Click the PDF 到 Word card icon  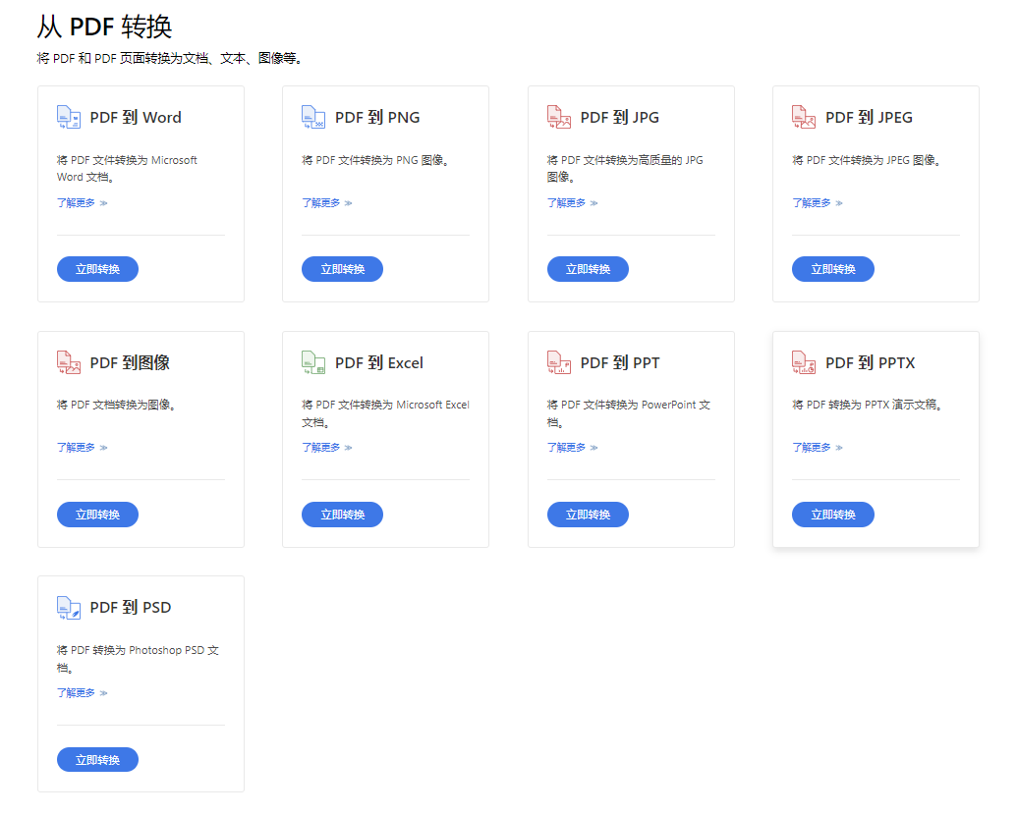pos(69,118)
